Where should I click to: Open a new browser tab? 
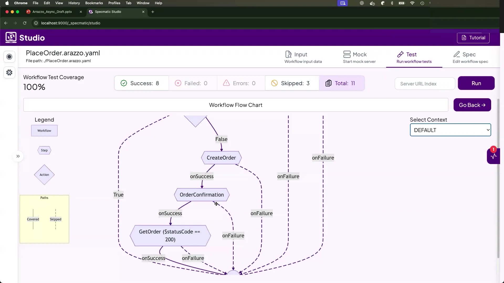[x=153, y=12]
